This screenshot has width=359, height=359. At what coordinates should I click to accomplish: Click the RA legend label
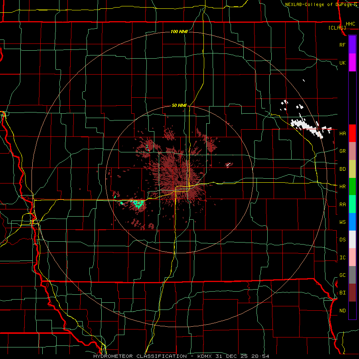[342, 205]
